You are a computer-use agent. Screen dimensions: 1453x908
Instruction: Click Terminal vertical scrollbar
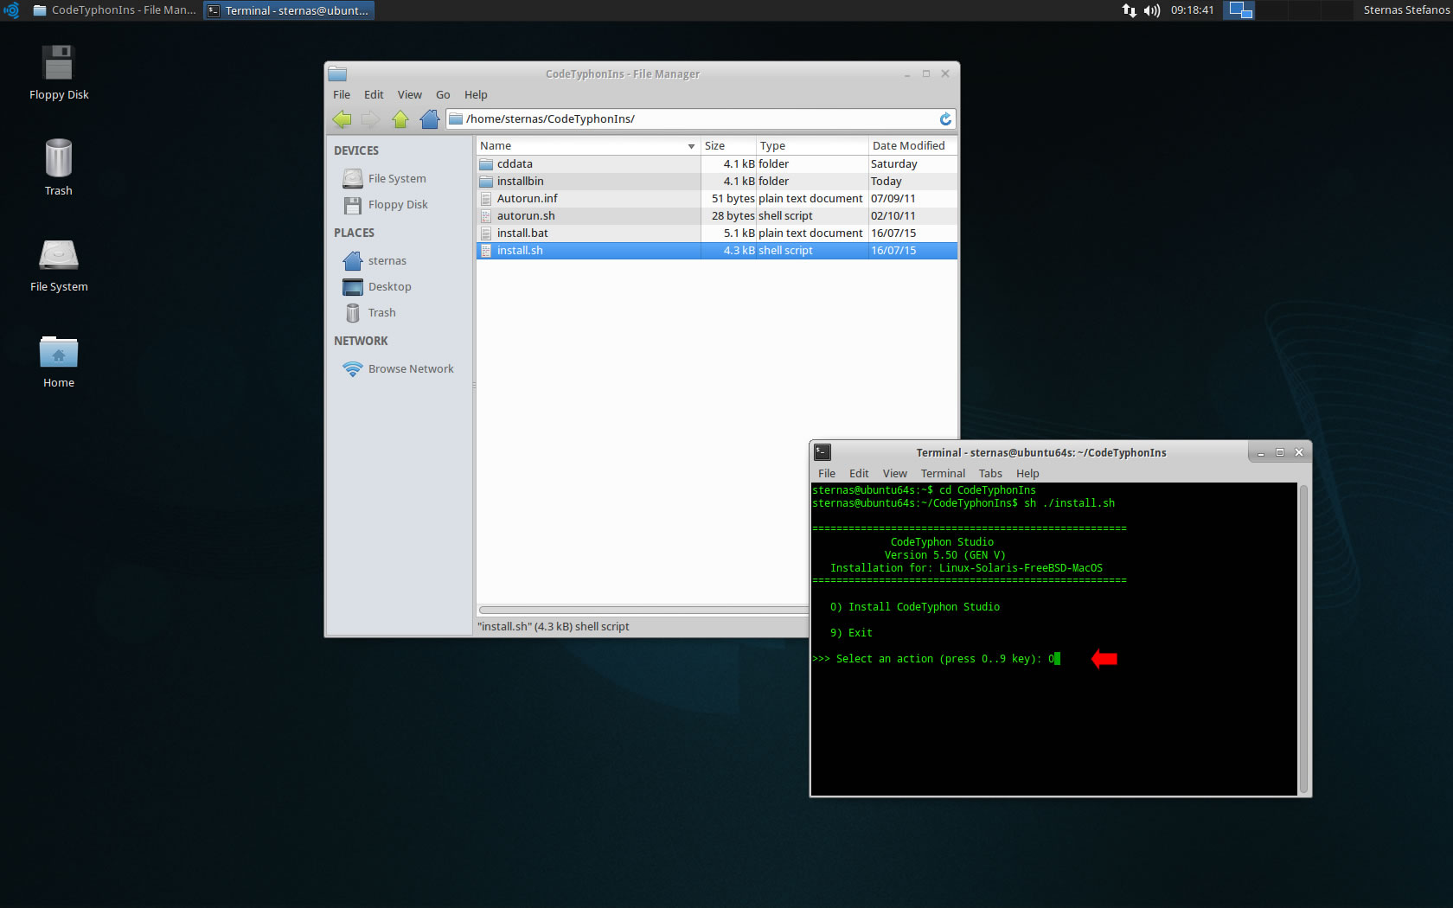point(1303,638)
